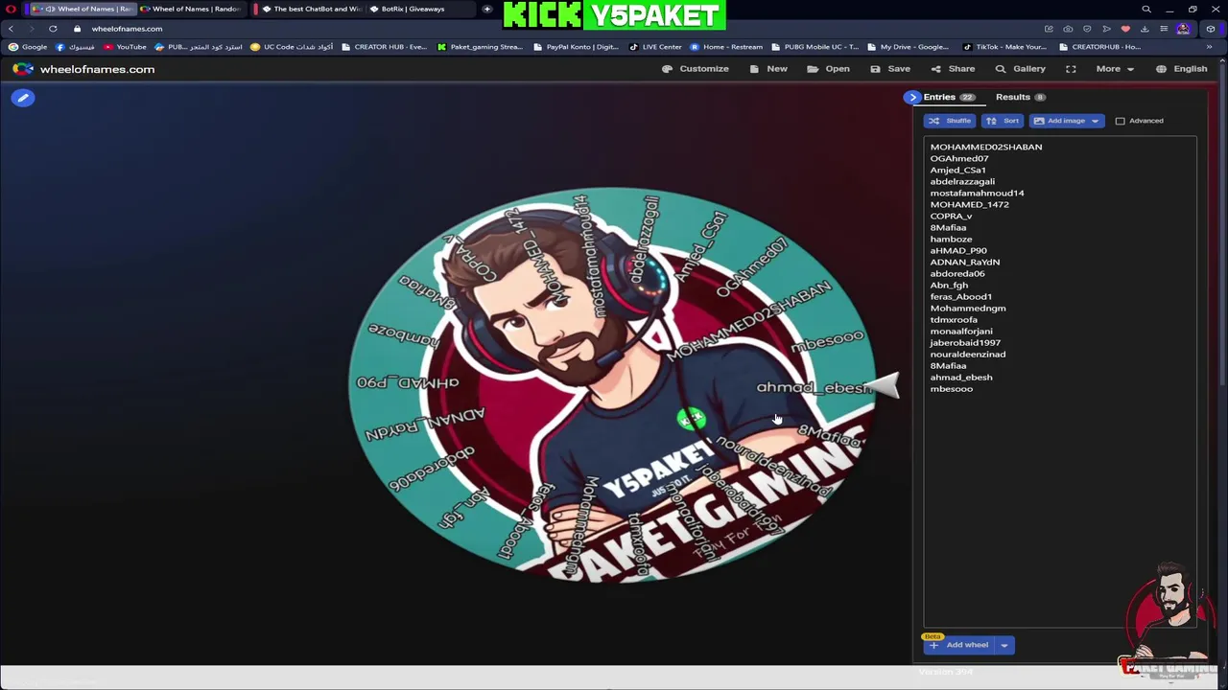Switch to the Results tab
This screenshot has height=690, width=1228.
1020,97
